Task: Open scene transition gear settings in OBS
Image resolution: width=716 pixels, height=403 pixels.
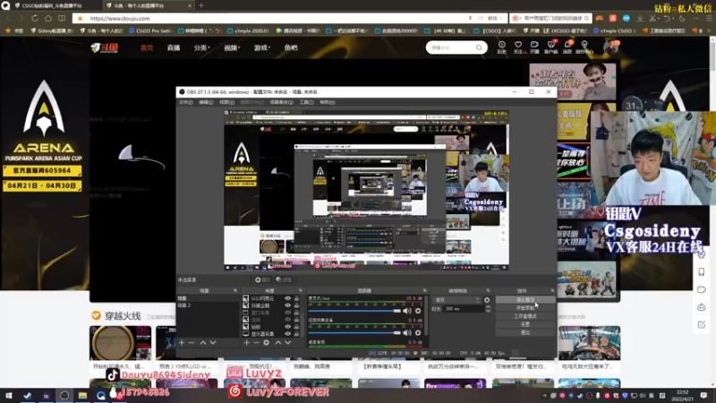Action: pyautogui.click(x=487, y=300)
